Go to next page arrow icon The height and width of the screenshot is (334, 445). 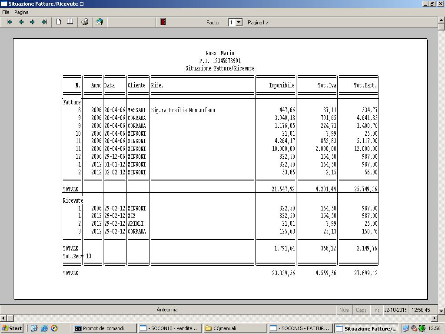click(x=32, y=22)
